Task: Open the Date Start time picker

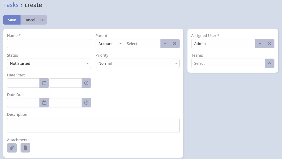Action: coord(86,83)
